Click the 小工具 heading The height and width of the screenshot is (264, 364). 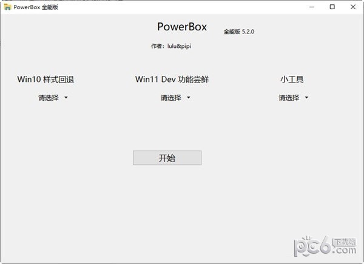point(292,80)
